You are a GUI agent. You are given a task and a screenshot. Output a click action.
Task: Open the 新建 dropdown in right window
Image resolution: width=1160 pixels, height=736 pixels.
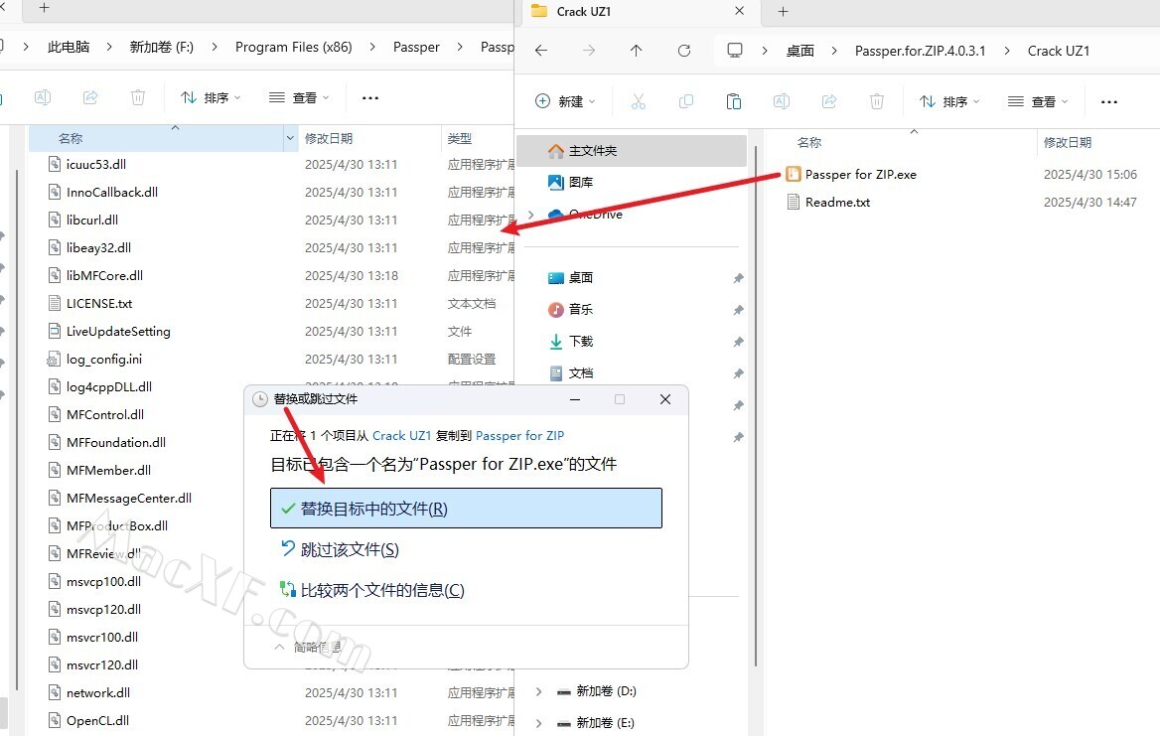(x=565, y=101)
